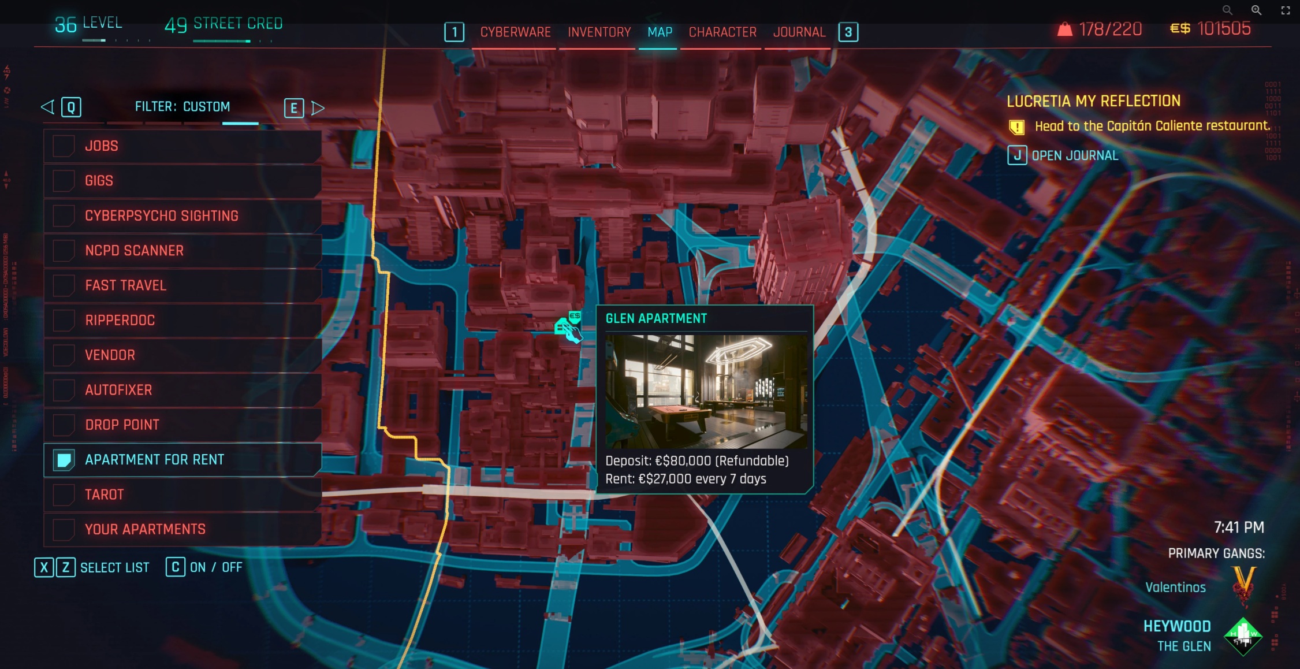Select the Map tab
This screenshot has width=1300, height=669.
coord(660,32)
